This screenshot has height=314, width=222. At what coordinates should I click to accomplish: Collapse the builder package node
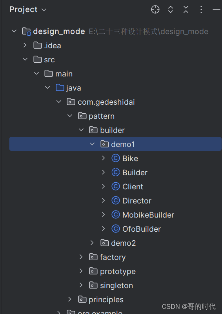coord(81,130)
